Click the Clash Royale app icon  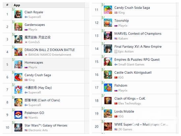(18, 14)
